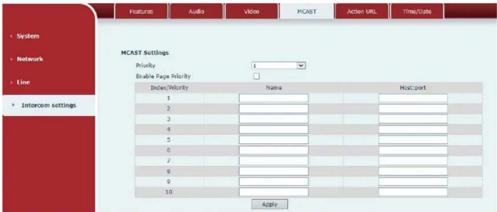This screenshot has height=212, width=497.
Task: Focus the Name field for index 4
Action: click(273, 129)
